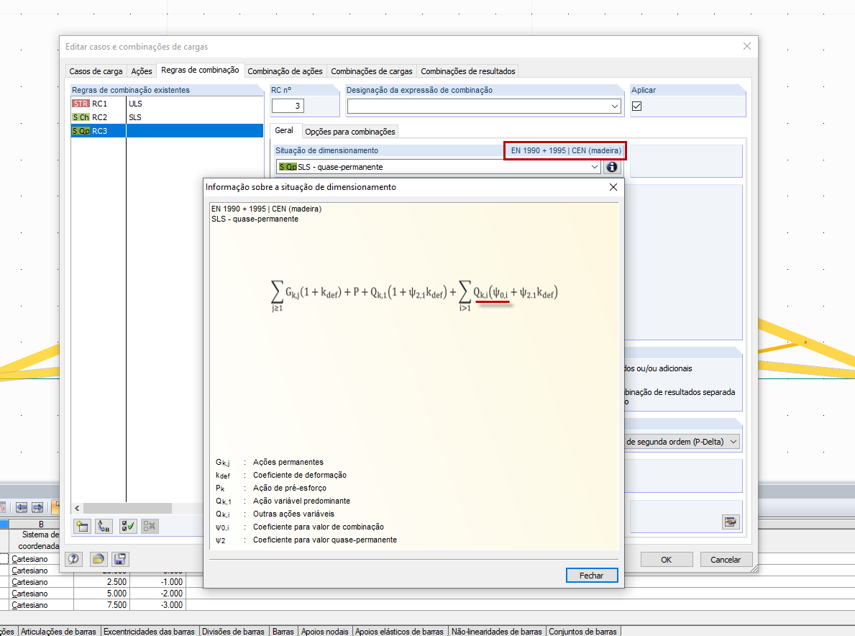Click table cell with value 5.000
855x636 pixels.
pyautogui.click(x=101, y=594)
